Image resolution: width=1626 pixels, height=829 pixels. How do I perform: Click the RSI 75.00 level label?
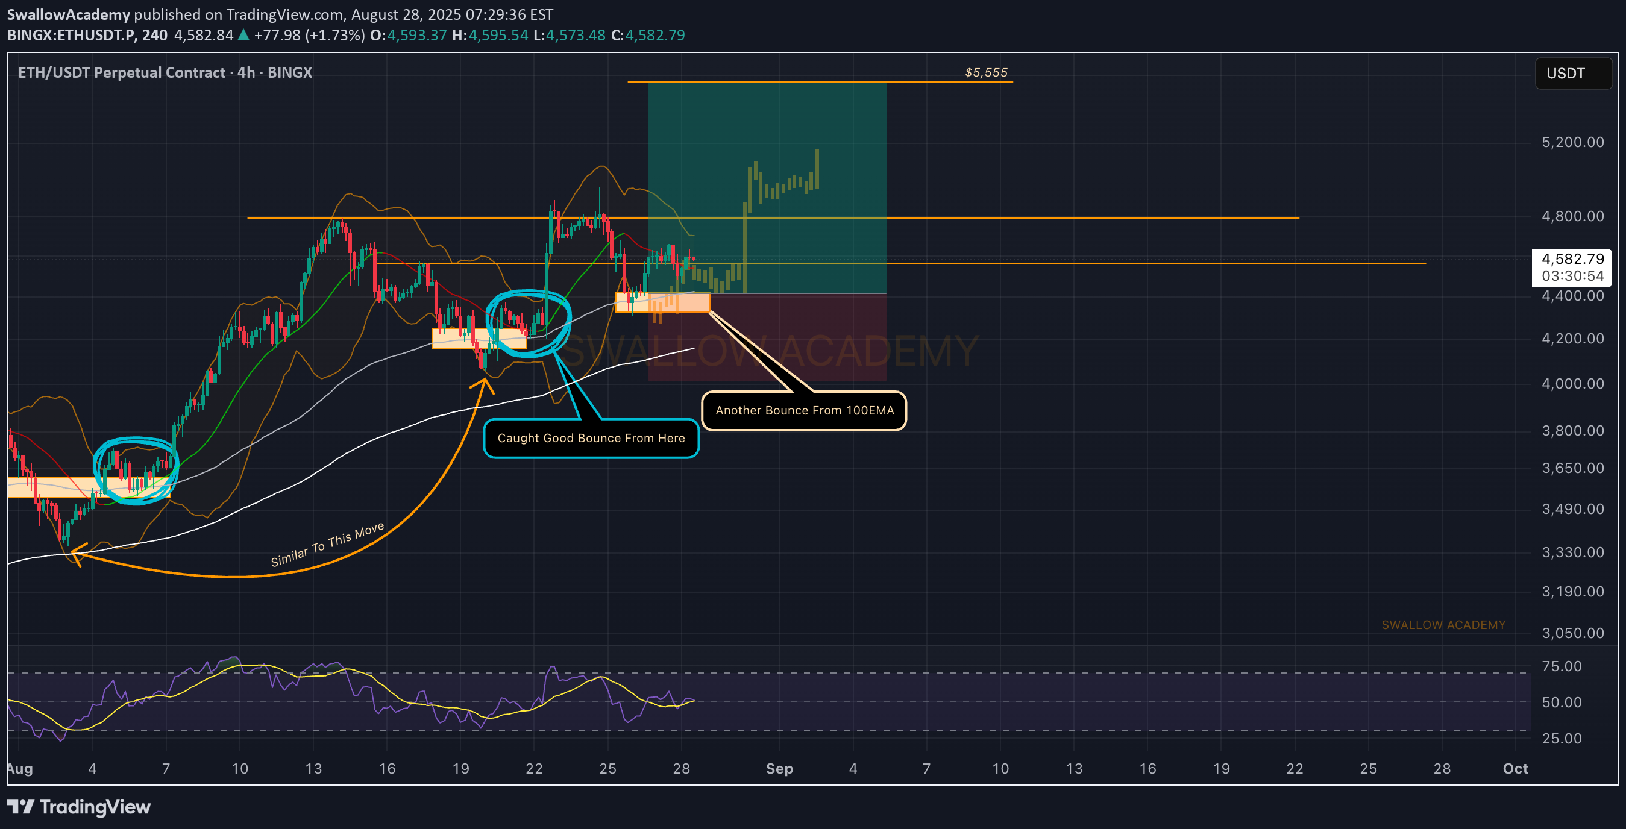(1562, 666)
